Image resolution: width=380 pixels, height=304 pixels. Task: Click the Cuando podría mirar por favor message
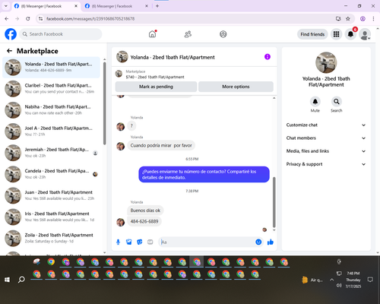pyautogui.click(x=161, y=145)
